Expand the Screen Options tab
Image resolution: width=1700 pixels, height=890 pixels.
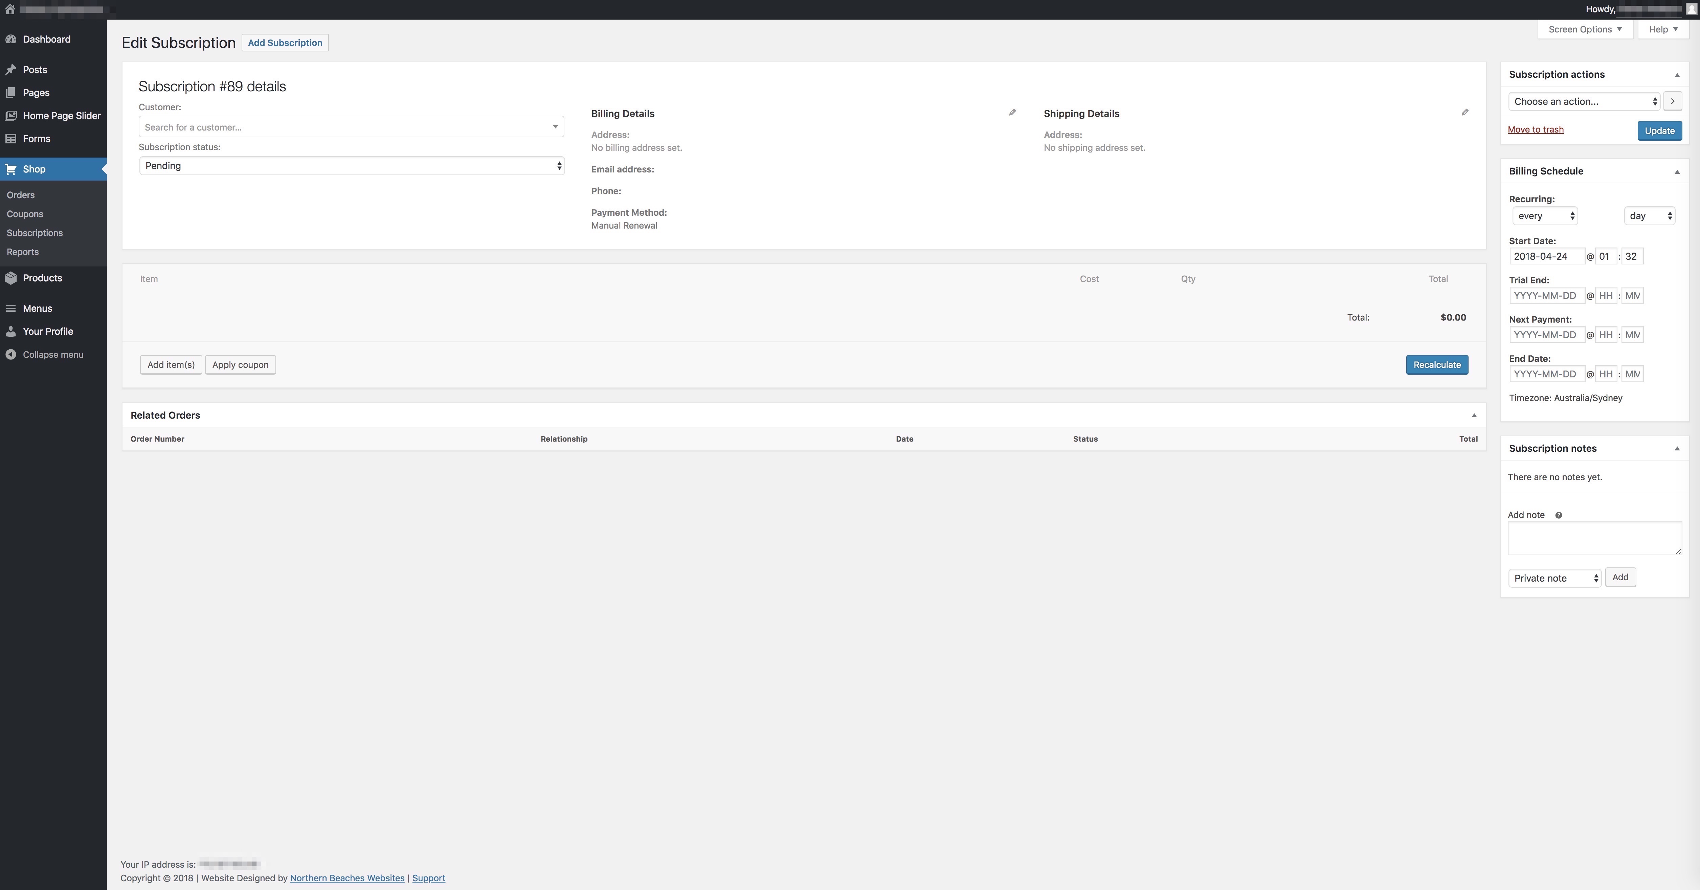point(1585,30)
